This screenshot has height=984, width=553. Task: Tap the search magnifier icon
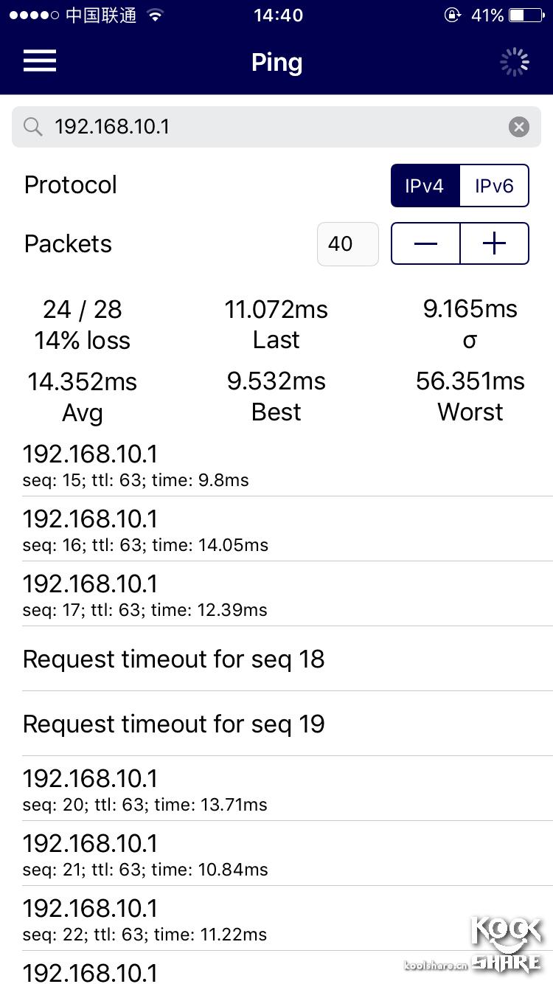pos(33,127)
